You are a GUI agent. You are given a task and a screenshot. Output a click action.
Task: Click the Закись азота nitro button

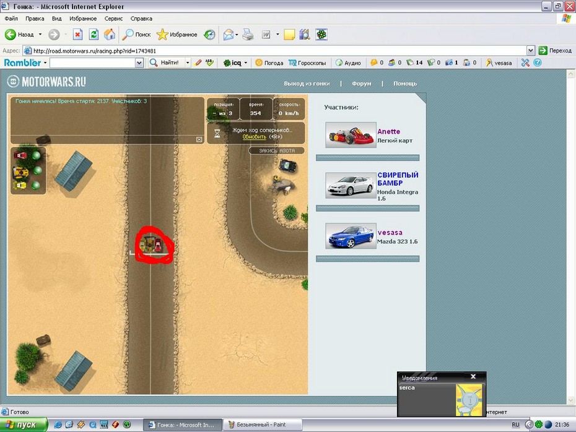click(x=277, y=150)
